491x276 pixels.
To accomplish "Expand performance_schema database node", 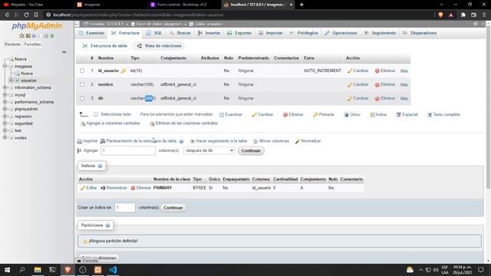I will 5,102.
